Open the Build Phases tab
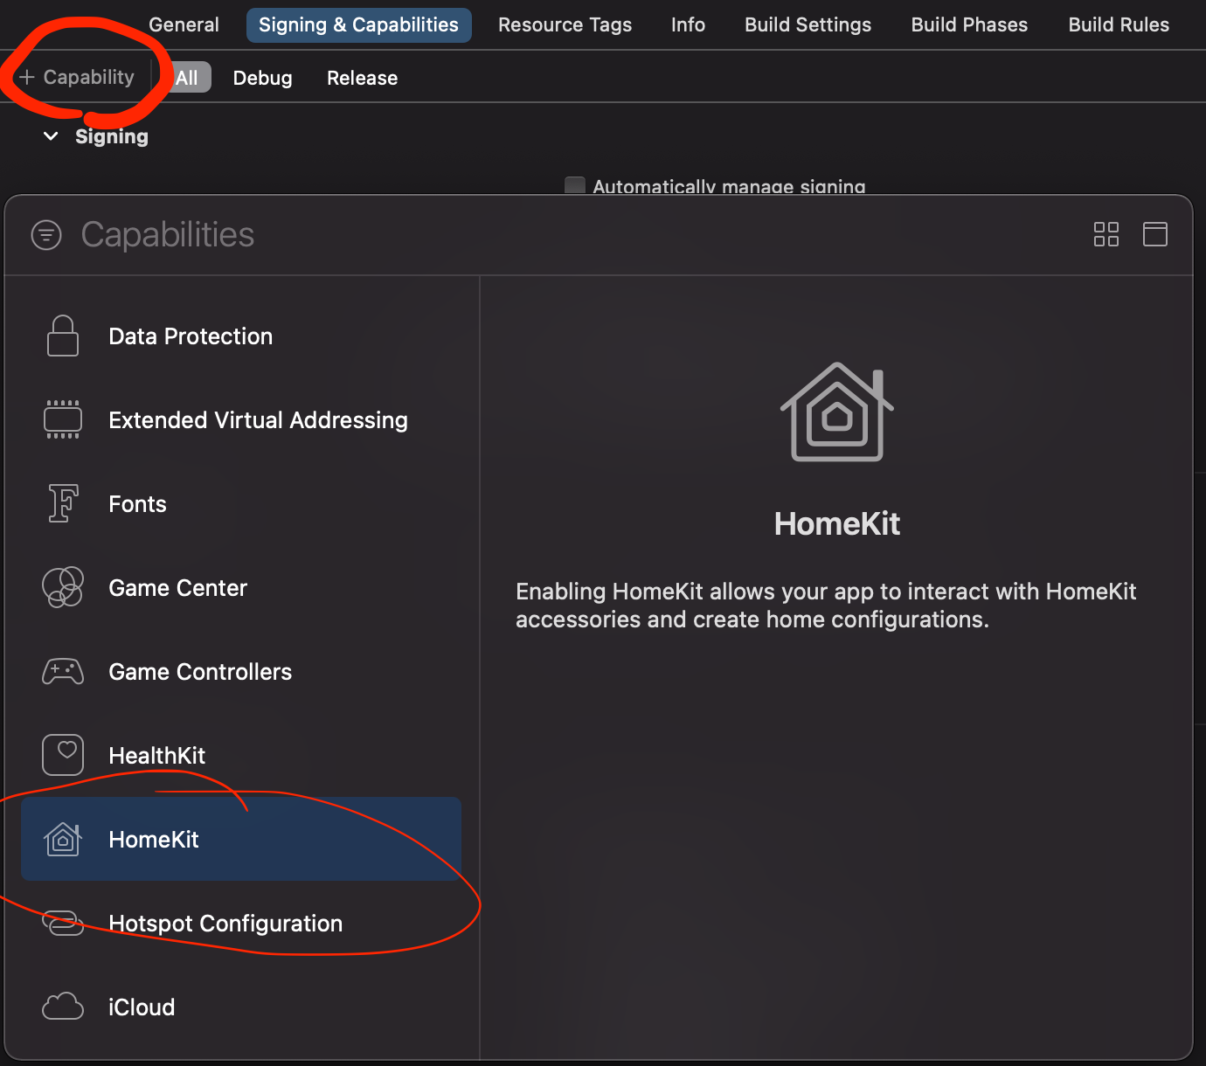The height and width of the screenshot is (1066, 1206). point(969,24)
